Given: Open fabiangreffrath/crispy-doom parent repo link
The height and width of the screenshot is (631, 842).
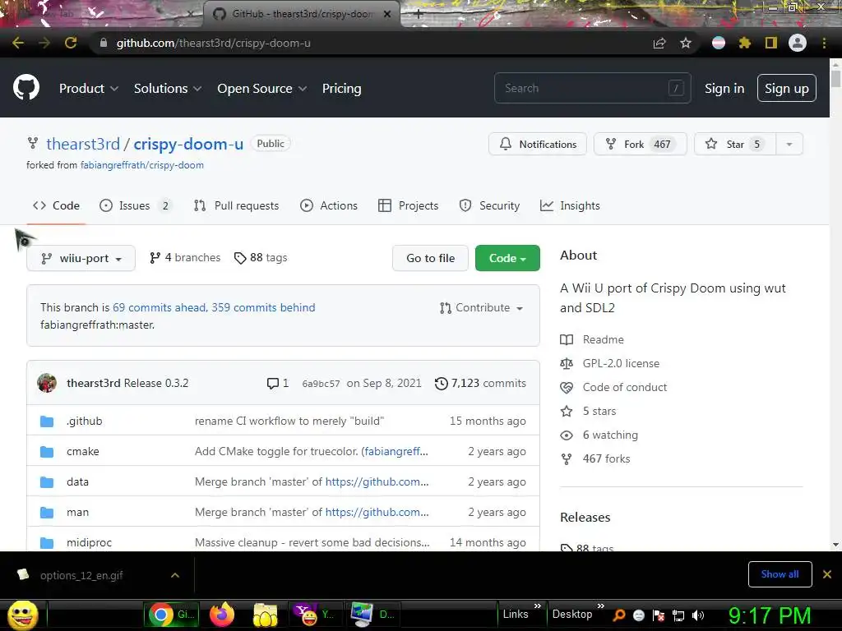Looking at the screenshot, I should [x=141, y=165].
